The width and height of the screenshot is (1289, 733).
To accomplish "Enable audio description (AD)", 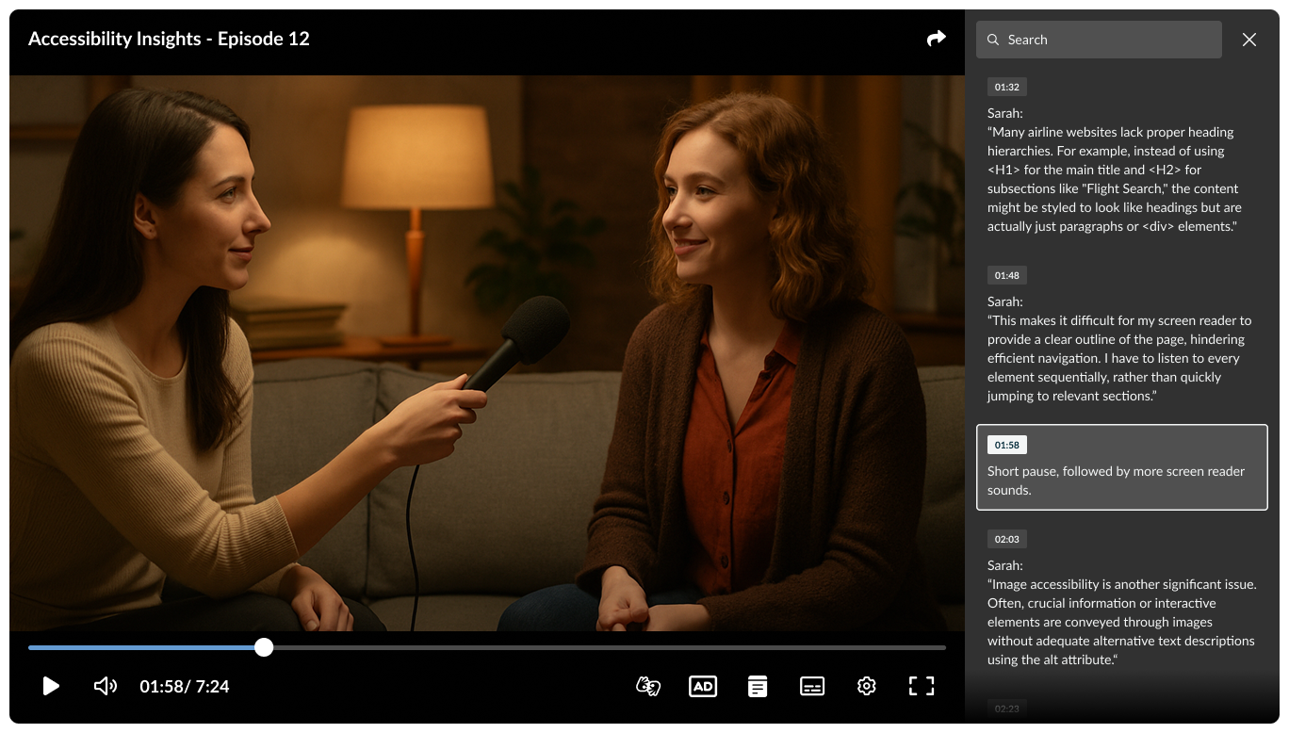I will tap(703, 686).
